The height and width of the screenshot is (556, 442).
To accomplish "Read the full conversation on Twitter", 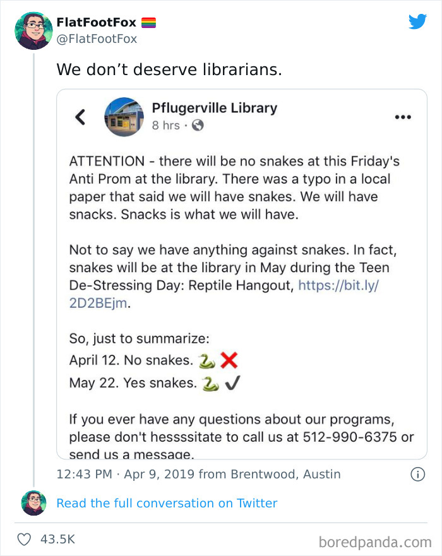I will 167,503.
